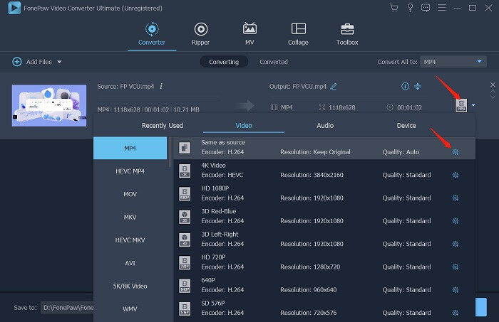
Task: Choose MP4 in the format list
Action: (130, 148)
